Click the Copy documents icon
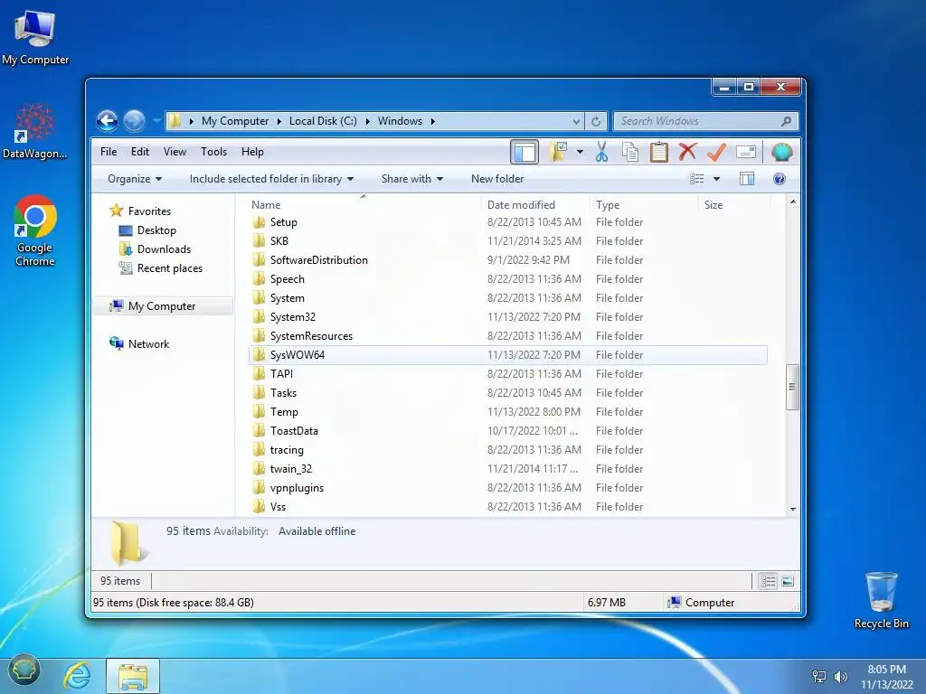The image size is (926, 694). tap(630, 152)
